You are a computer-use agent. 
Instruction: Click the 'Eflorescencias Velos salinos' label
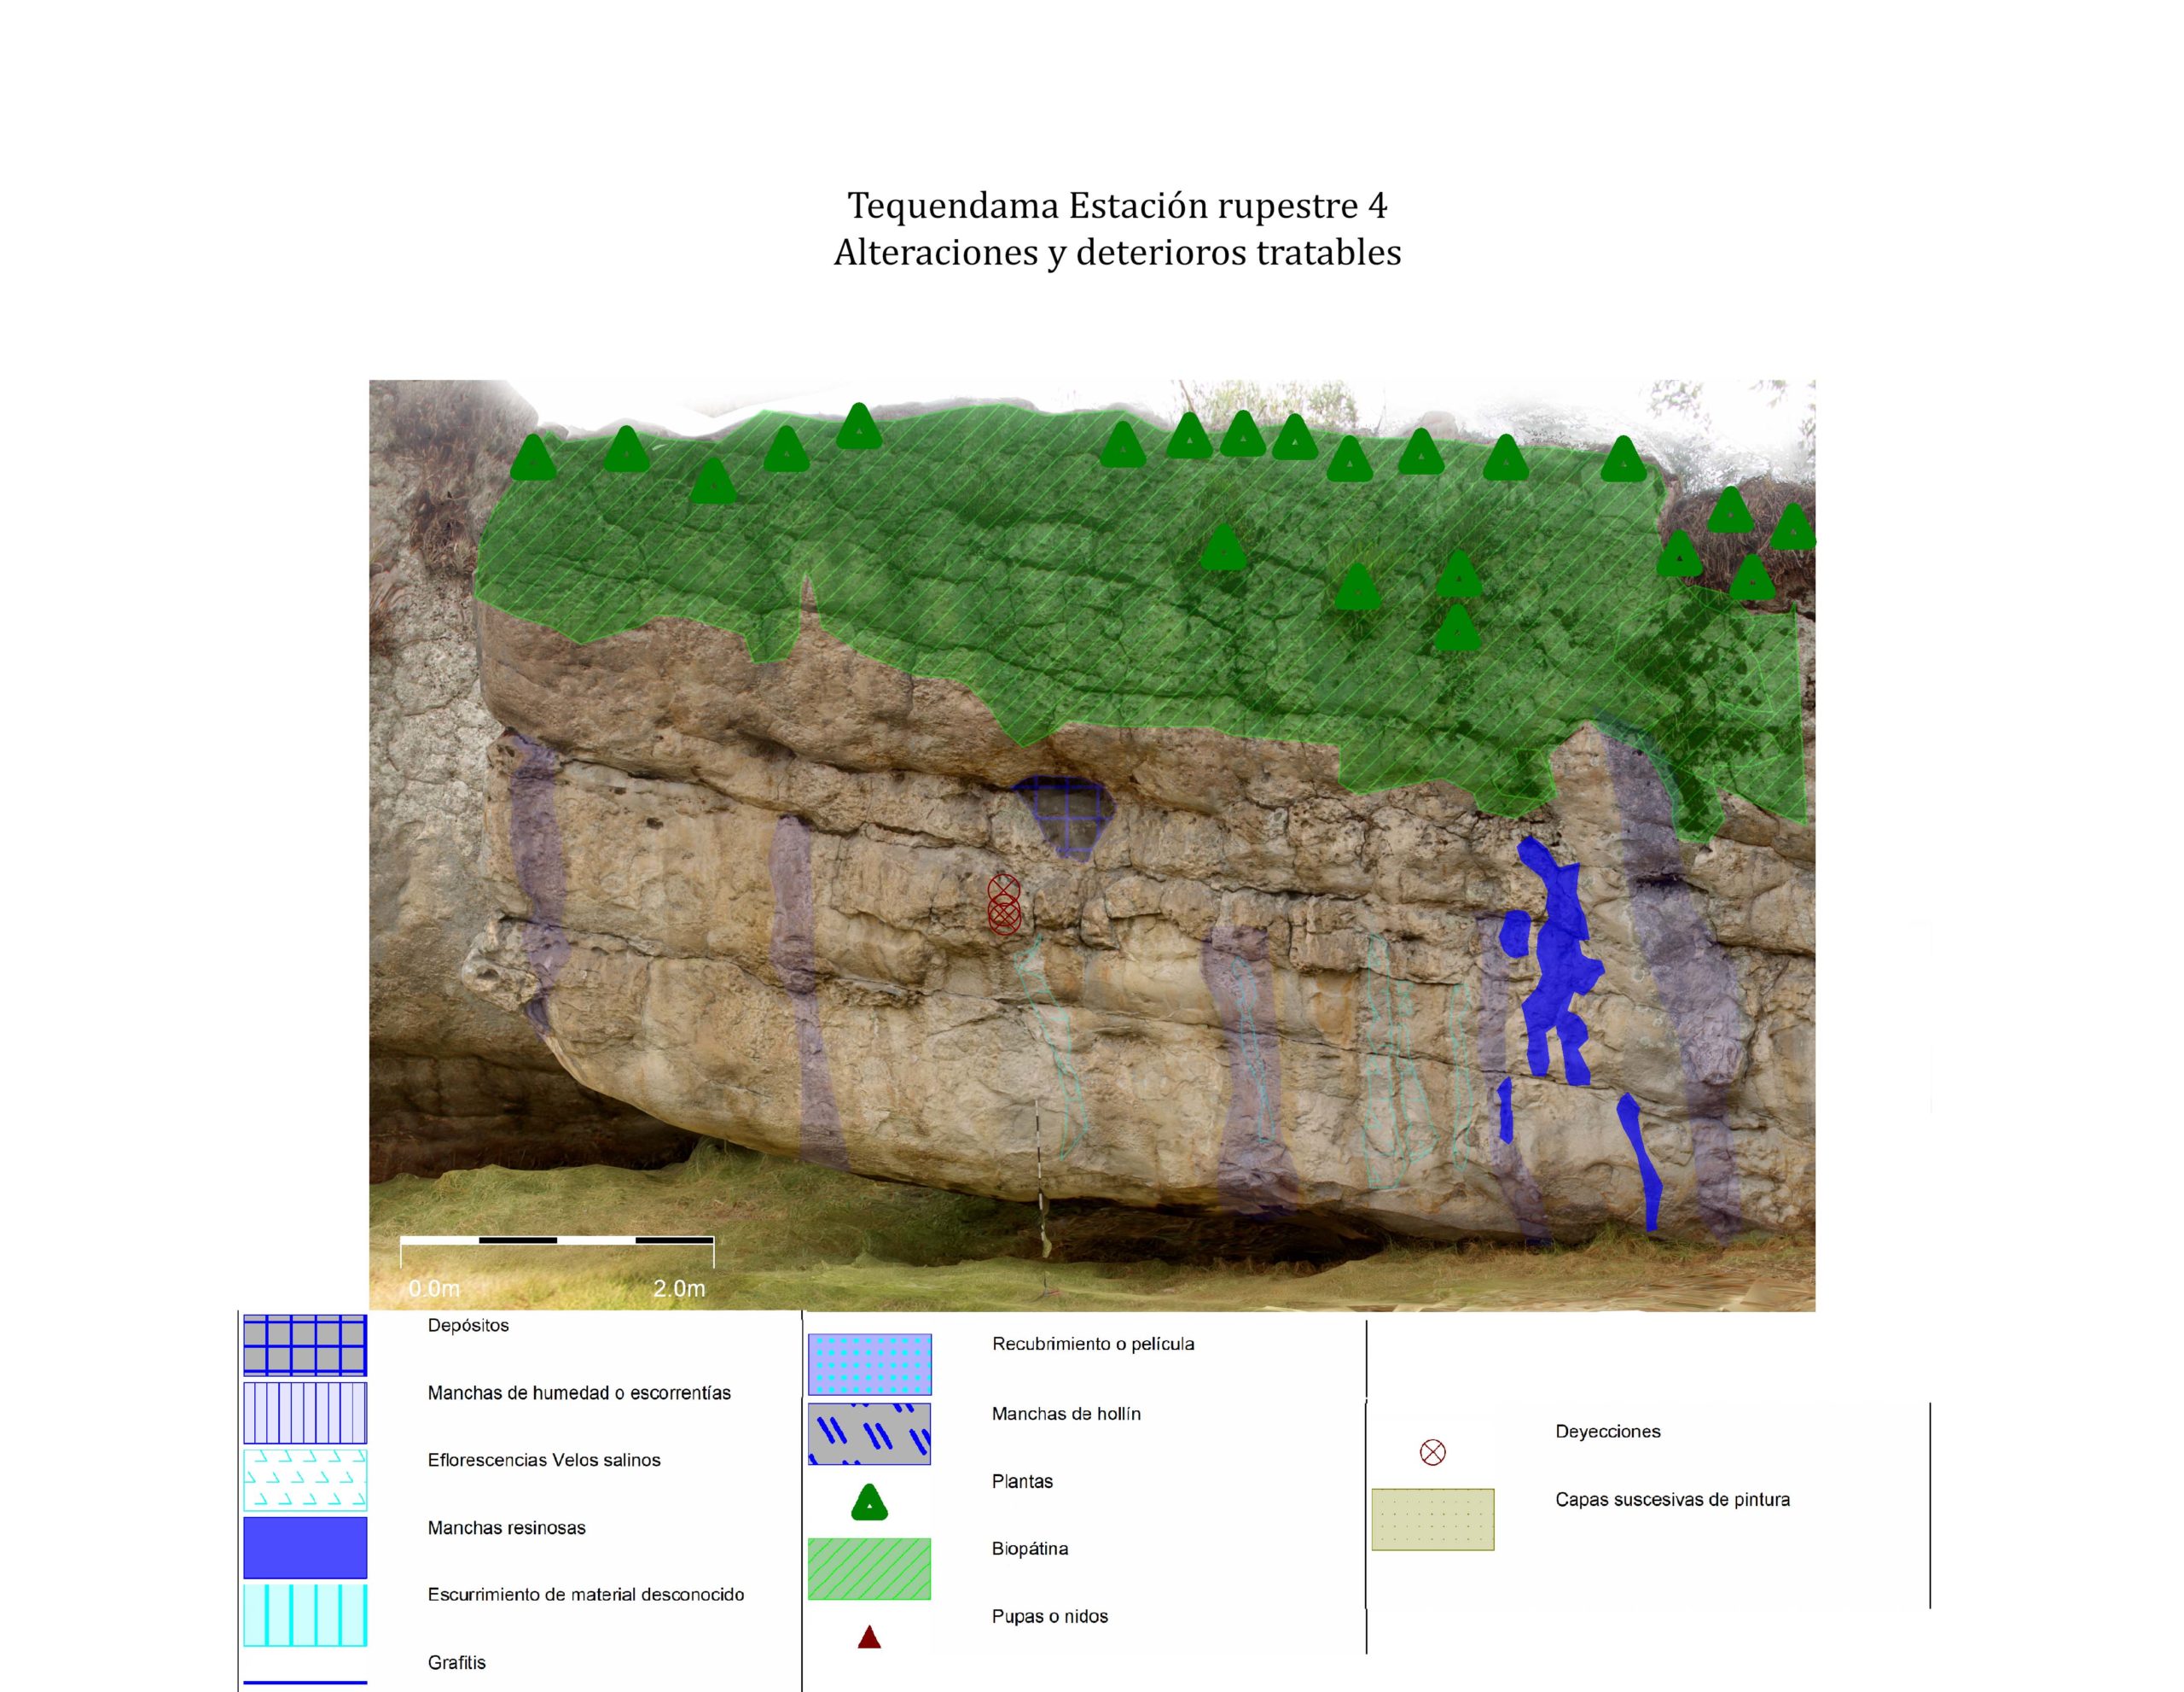pos(544,1460)
